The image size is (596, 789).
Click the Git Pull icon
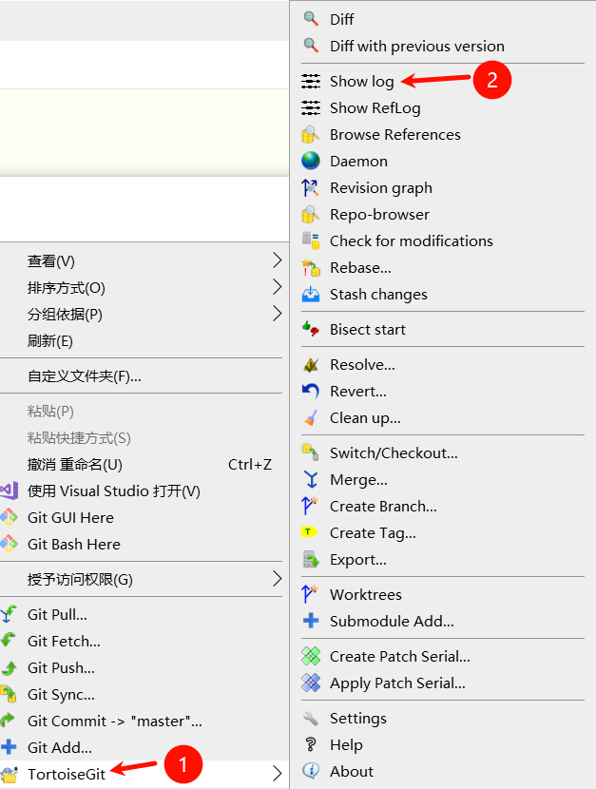click(x=8, y=614)
